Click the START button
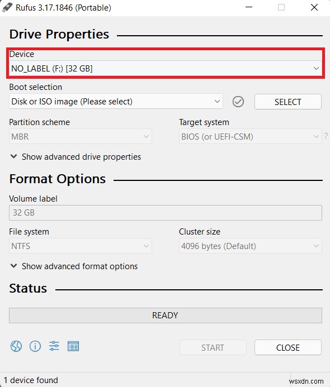The image size is (330, 387). 213,347
